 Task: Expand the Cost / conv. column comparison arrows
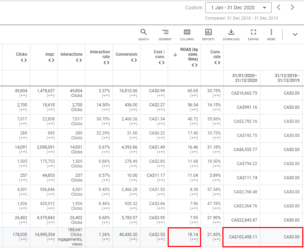tap(161, 63)
